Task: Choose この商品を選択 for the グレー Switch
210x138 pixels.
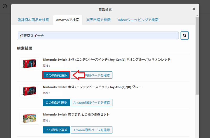Action: pyautogui.click(x=56, y=103)
